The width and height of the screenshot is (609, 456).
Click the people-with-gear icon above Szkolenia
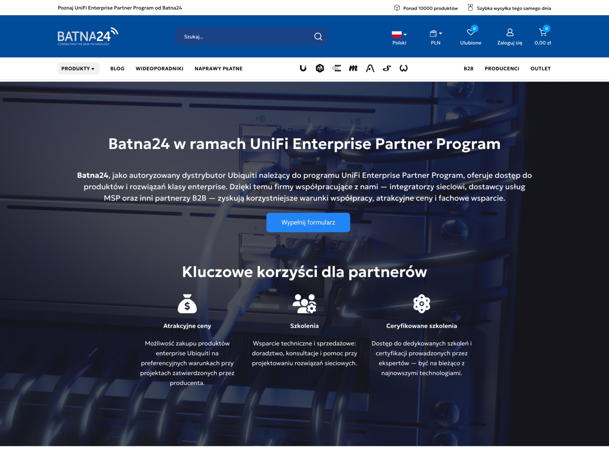point(304,304)
